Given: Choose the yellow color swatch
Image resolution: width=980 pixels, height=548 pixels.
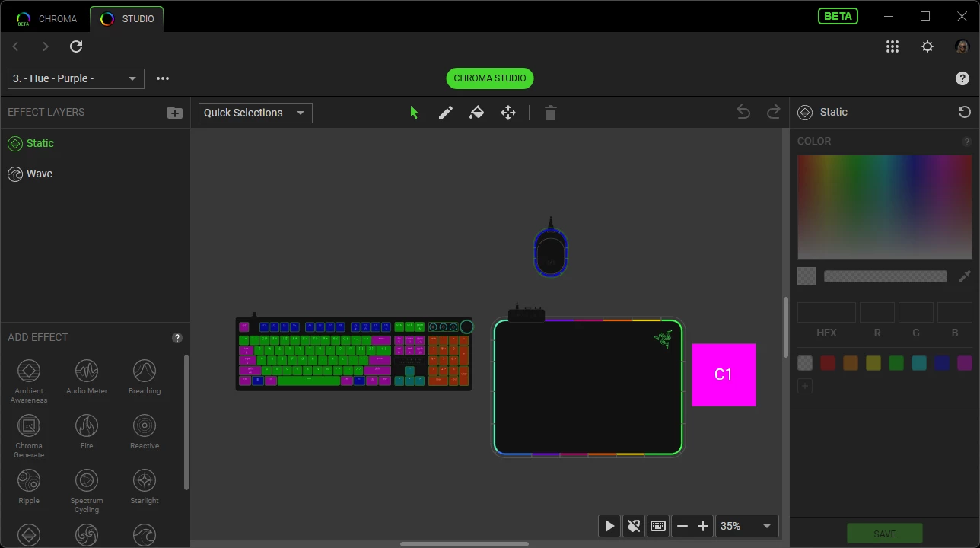Looking at the screenshot, I should click(873, 363).
